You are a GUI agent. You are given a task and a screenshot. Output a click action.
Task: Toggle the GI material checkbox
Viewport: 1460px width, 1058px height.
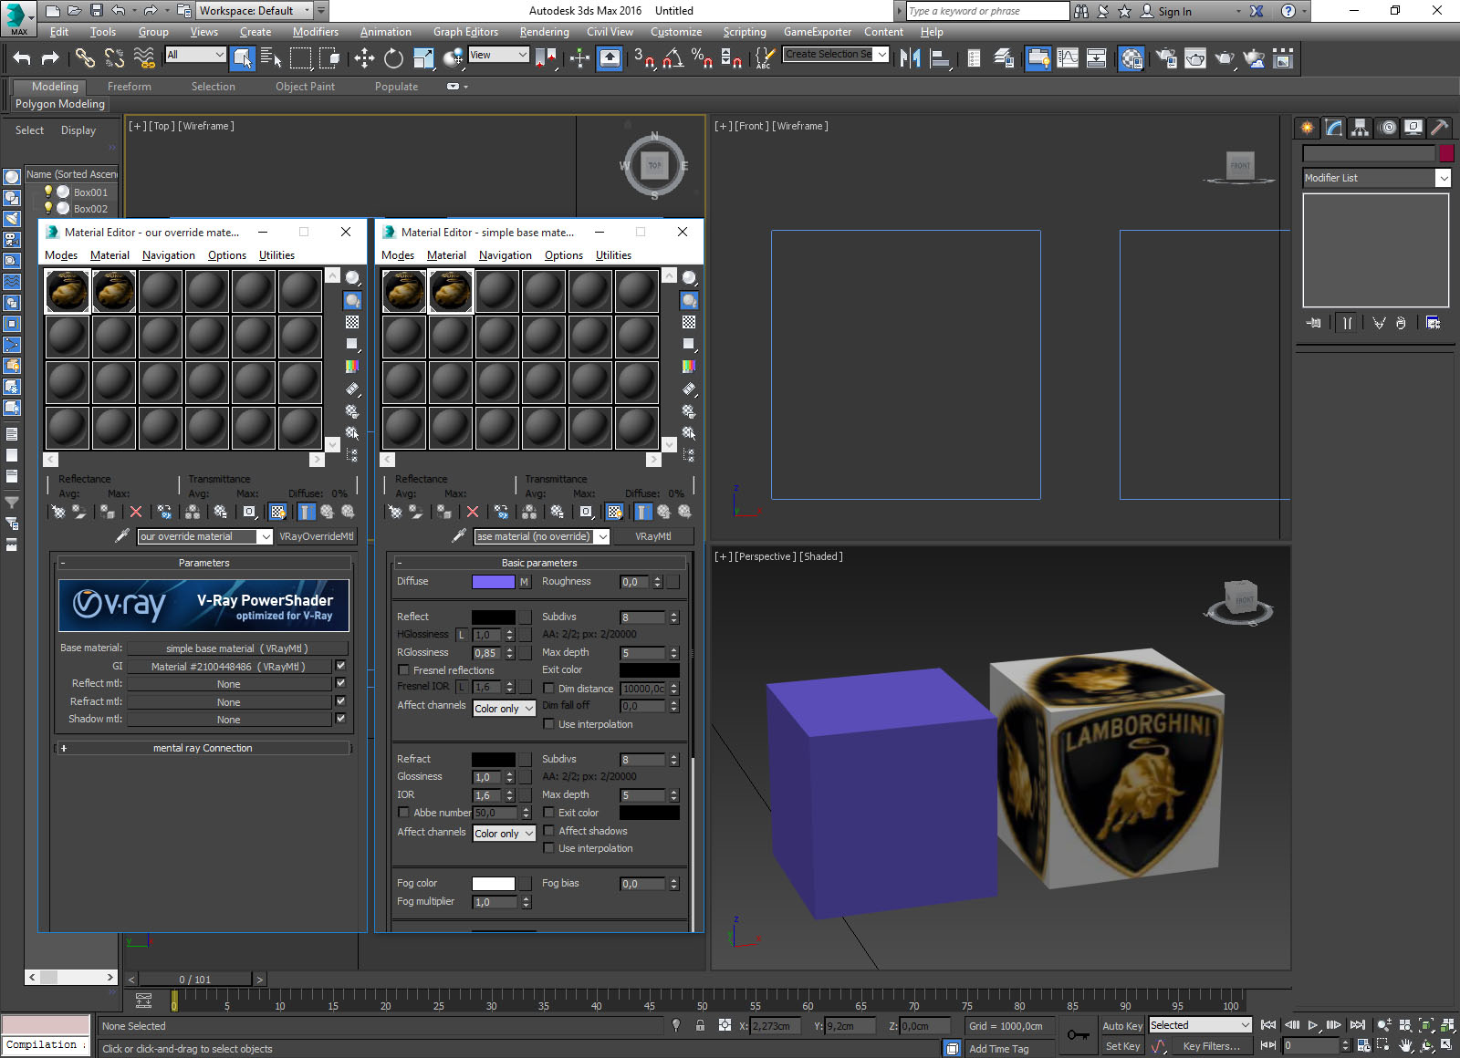(340, 666)
